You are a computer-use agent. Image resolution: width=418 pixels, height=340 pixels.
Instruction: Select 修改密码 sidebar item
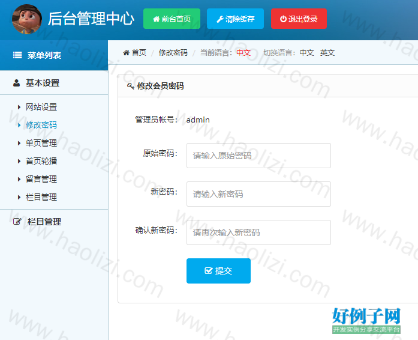[x=41, y=125]
